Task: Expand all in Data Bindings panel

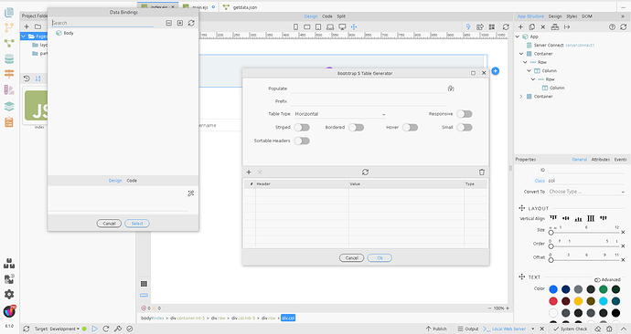Action: (x=180, y=23)
